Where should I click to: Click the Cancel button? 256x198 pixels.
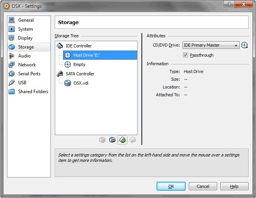[x=203, y=186]
